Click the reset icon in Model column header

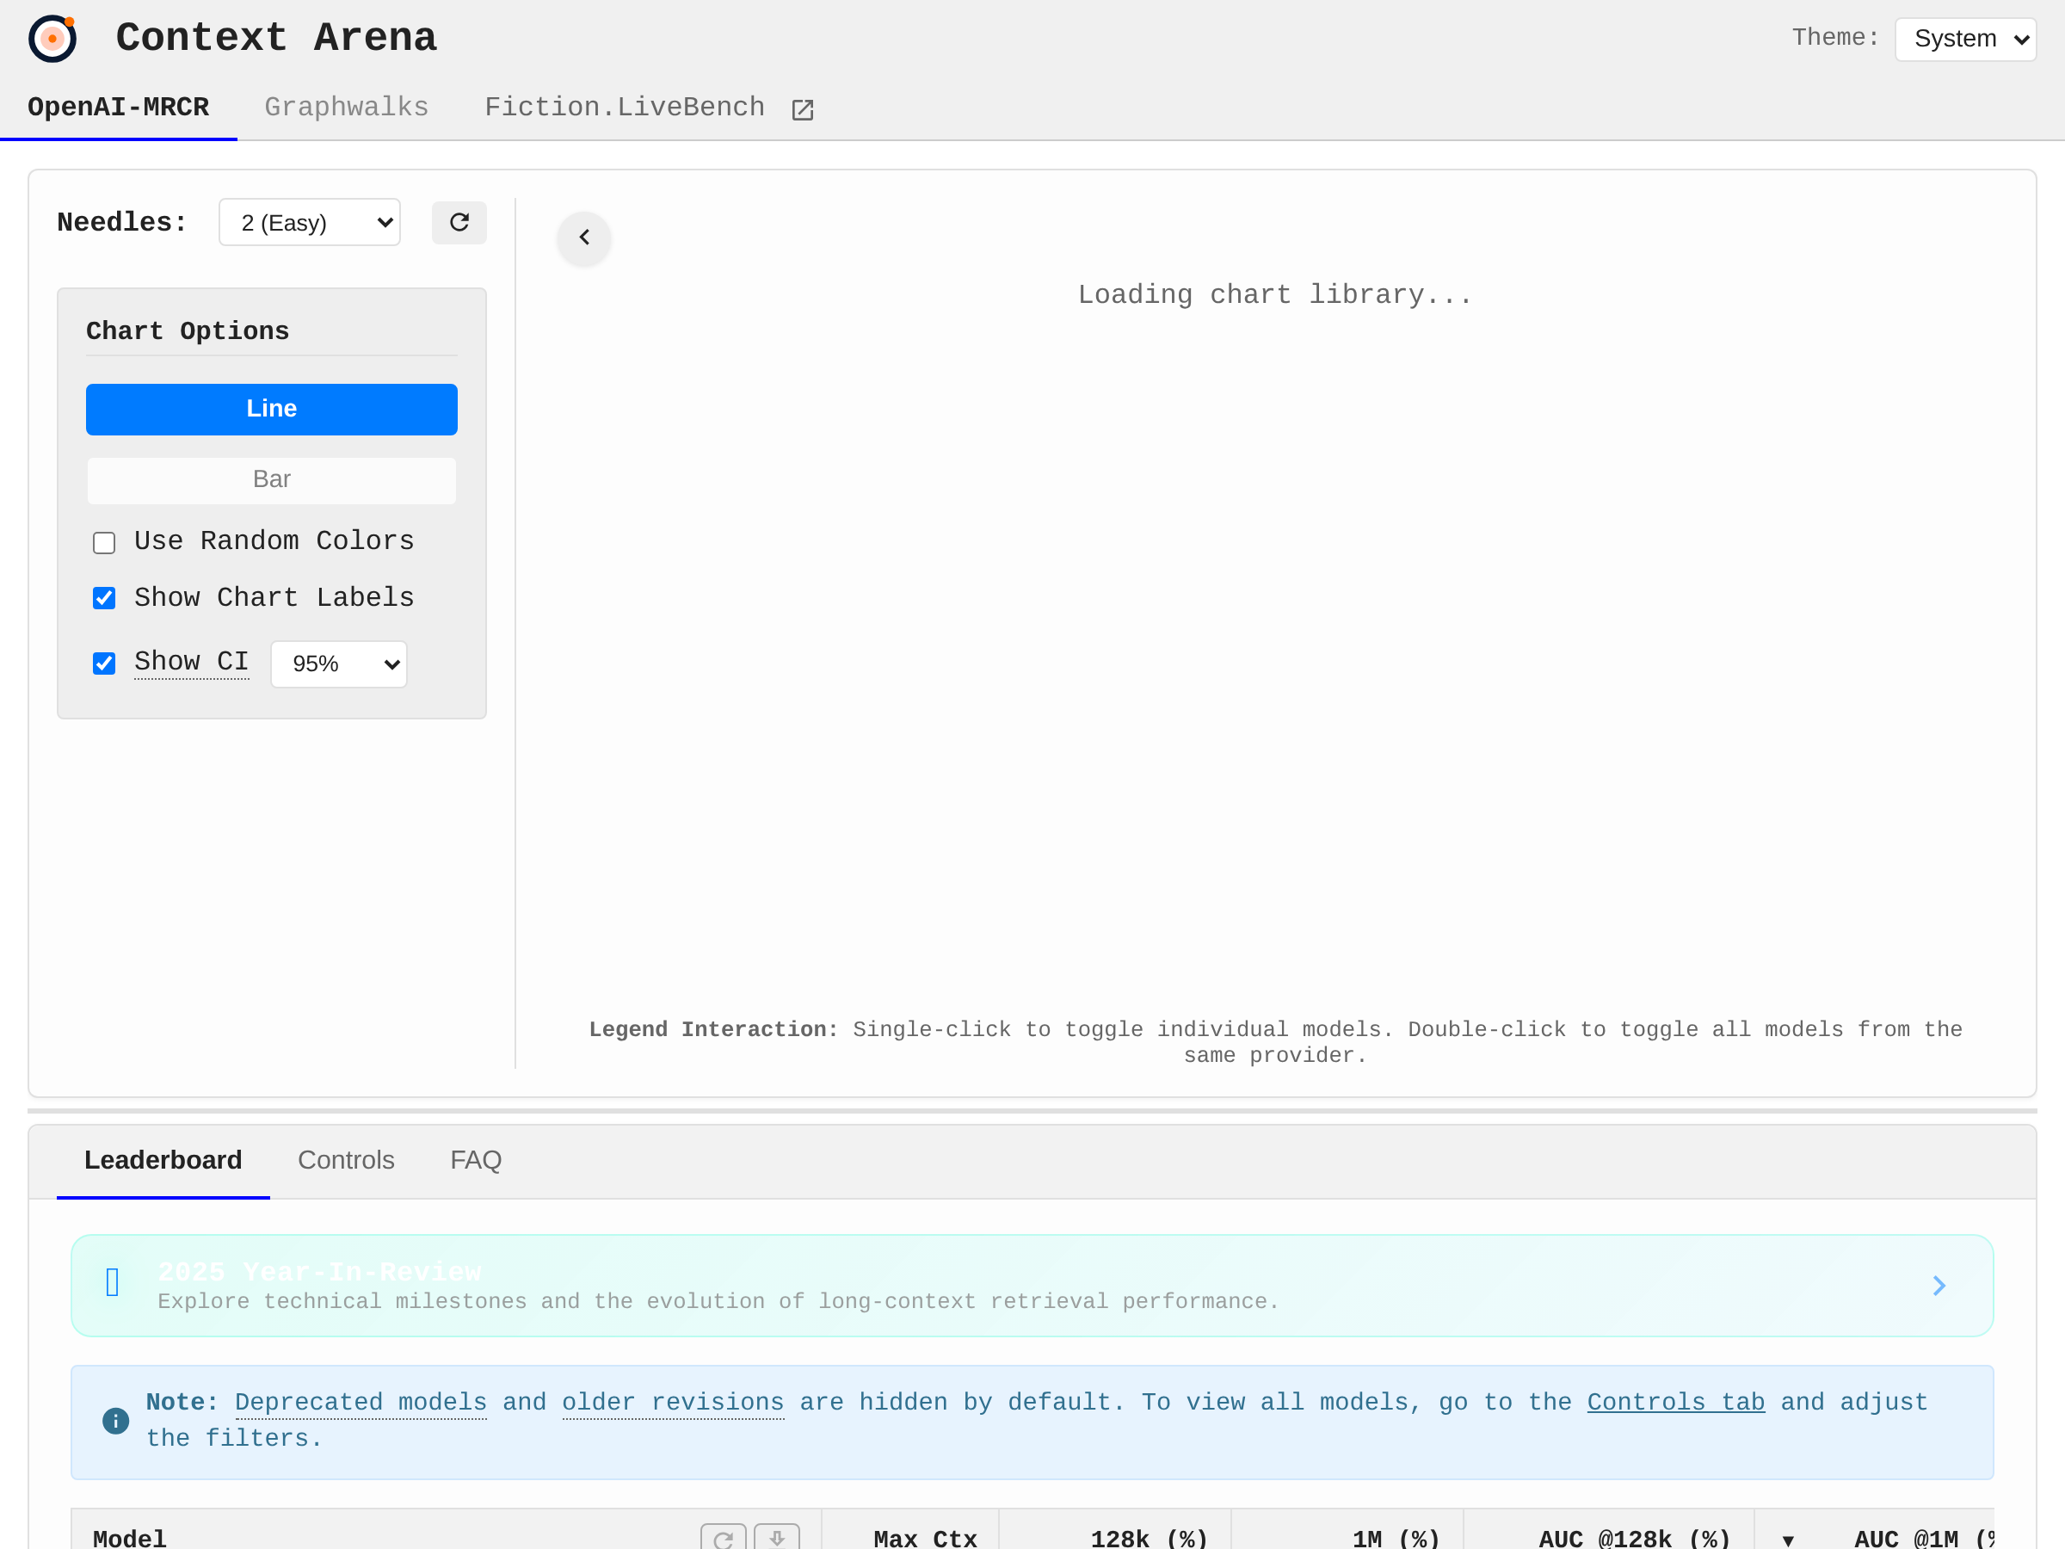click(723, 1537)
